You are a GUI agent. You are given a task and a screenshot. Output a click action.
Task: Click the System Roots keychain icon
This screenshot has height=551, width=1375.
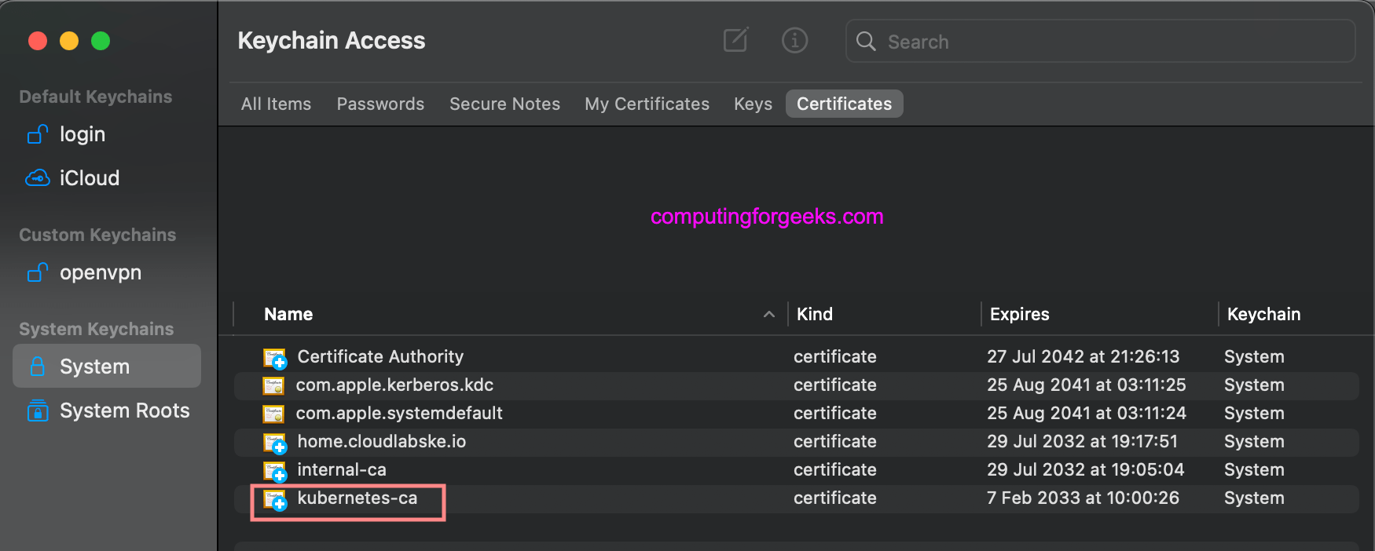click(38, 411)
